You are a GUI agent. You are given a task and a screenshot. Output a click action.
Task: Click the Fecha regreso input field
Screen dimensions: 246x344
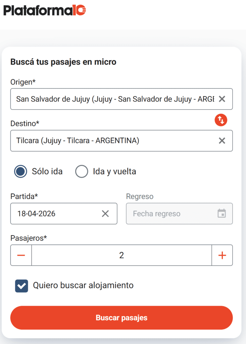179,213
